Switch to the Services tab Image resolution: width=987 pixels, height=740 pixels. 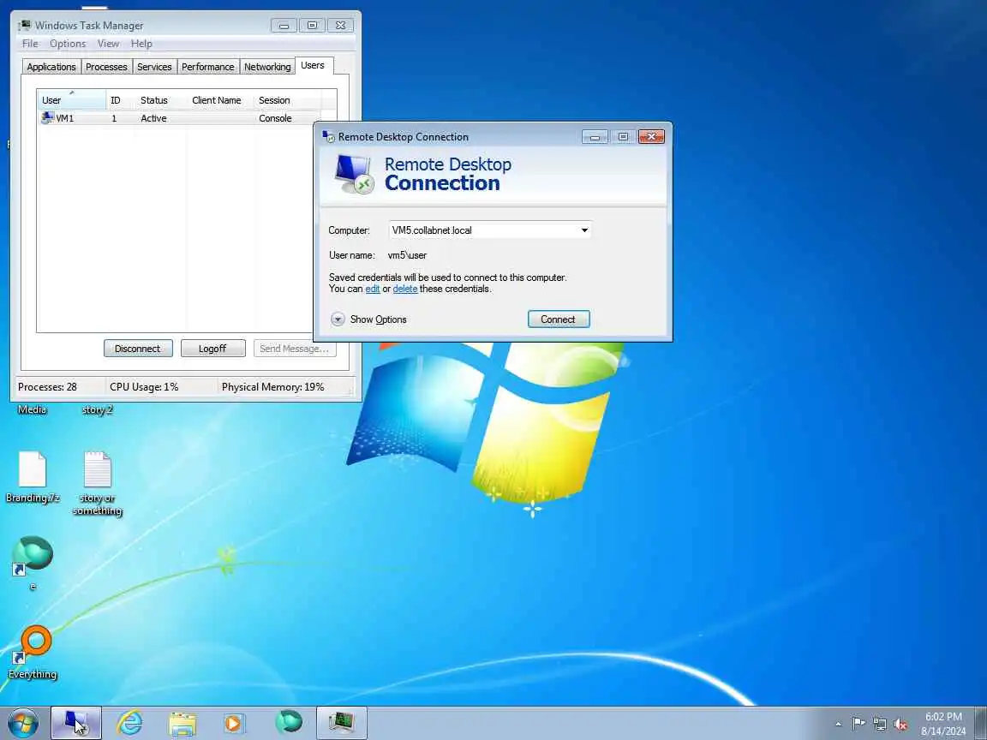pos(154,67)
